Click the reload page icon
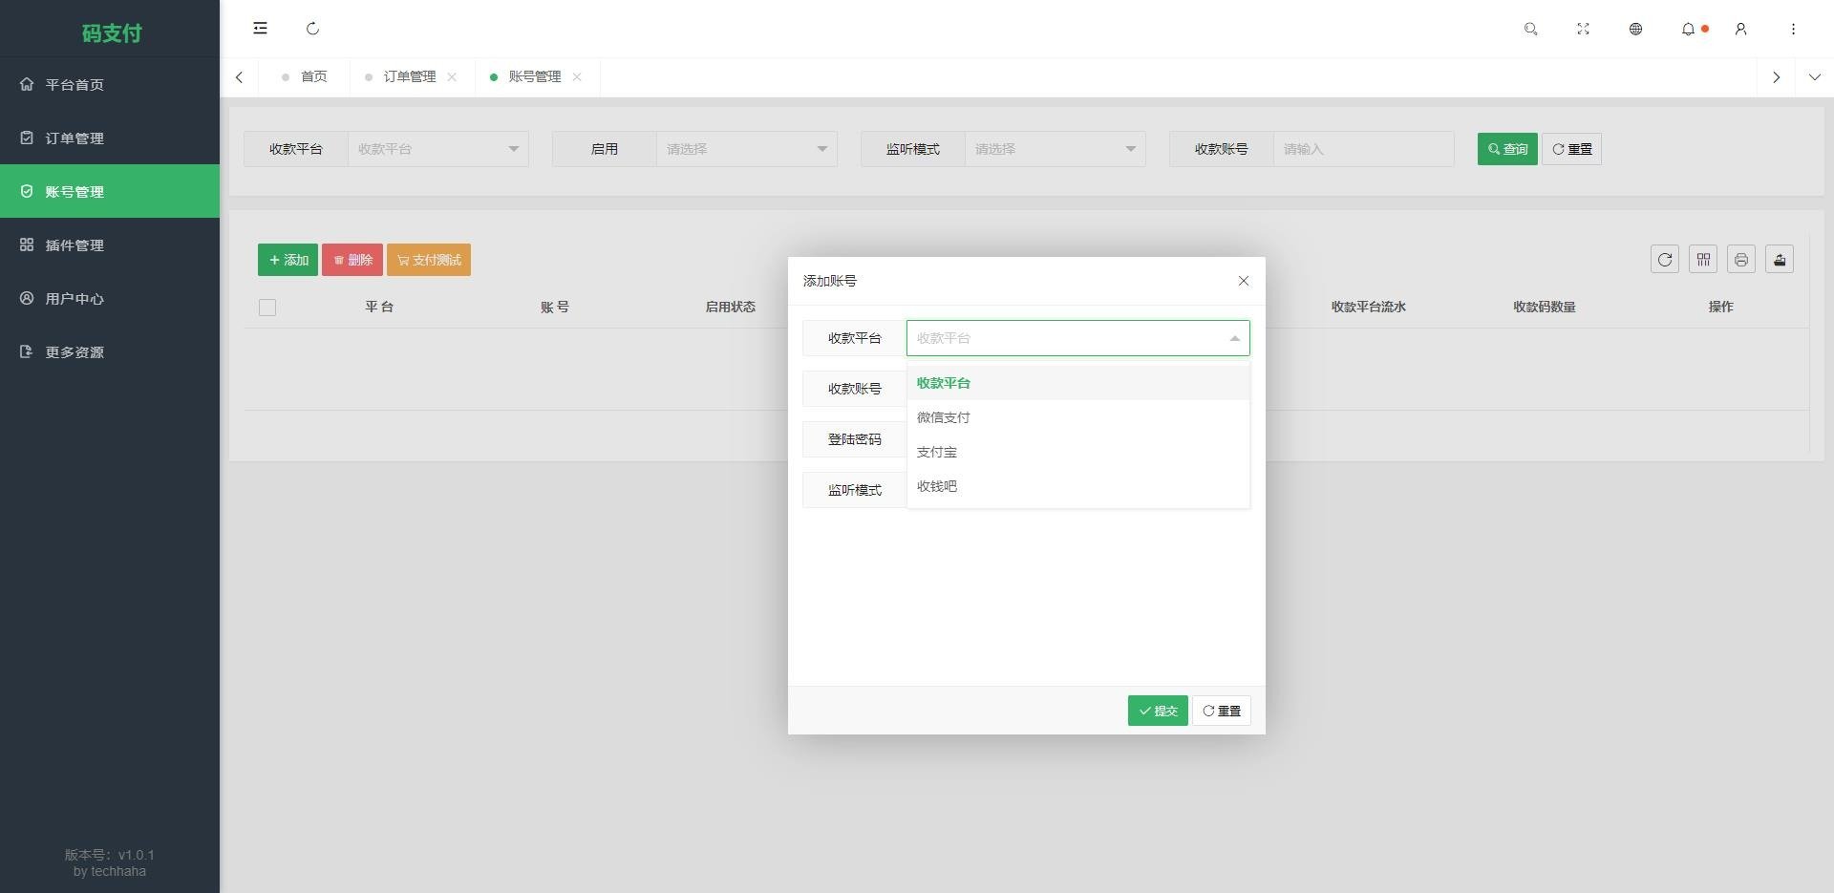The width and height of the screenshot is (1834, 893). 313,29
